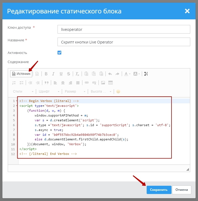This screenshot has width=198, height=201.
Task: Click the '{/literal} End Verbox' comment line
Action: [48, 154]
